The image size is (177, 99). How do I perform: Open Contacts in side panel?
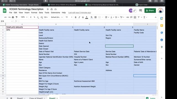[162, 40]
